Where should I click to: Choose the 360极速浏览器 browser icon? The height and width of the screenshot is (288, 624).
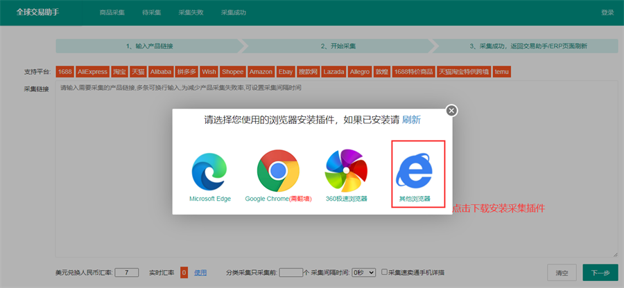(x=346, y=170)
